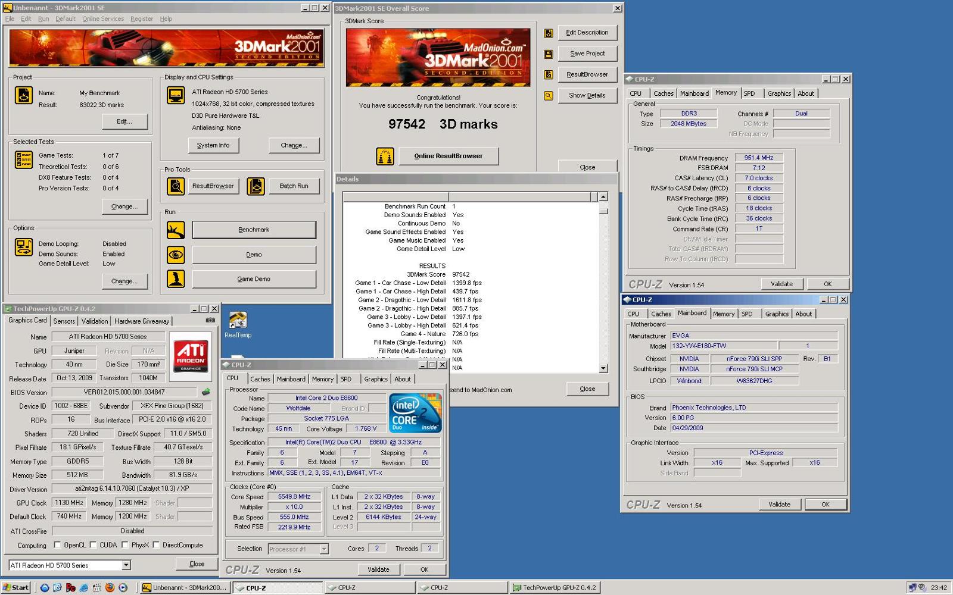Open the Graphics tab in the CPU-Z Mainboard window
This screenshot has width=953, height=595.
click(x=777, y=314)
